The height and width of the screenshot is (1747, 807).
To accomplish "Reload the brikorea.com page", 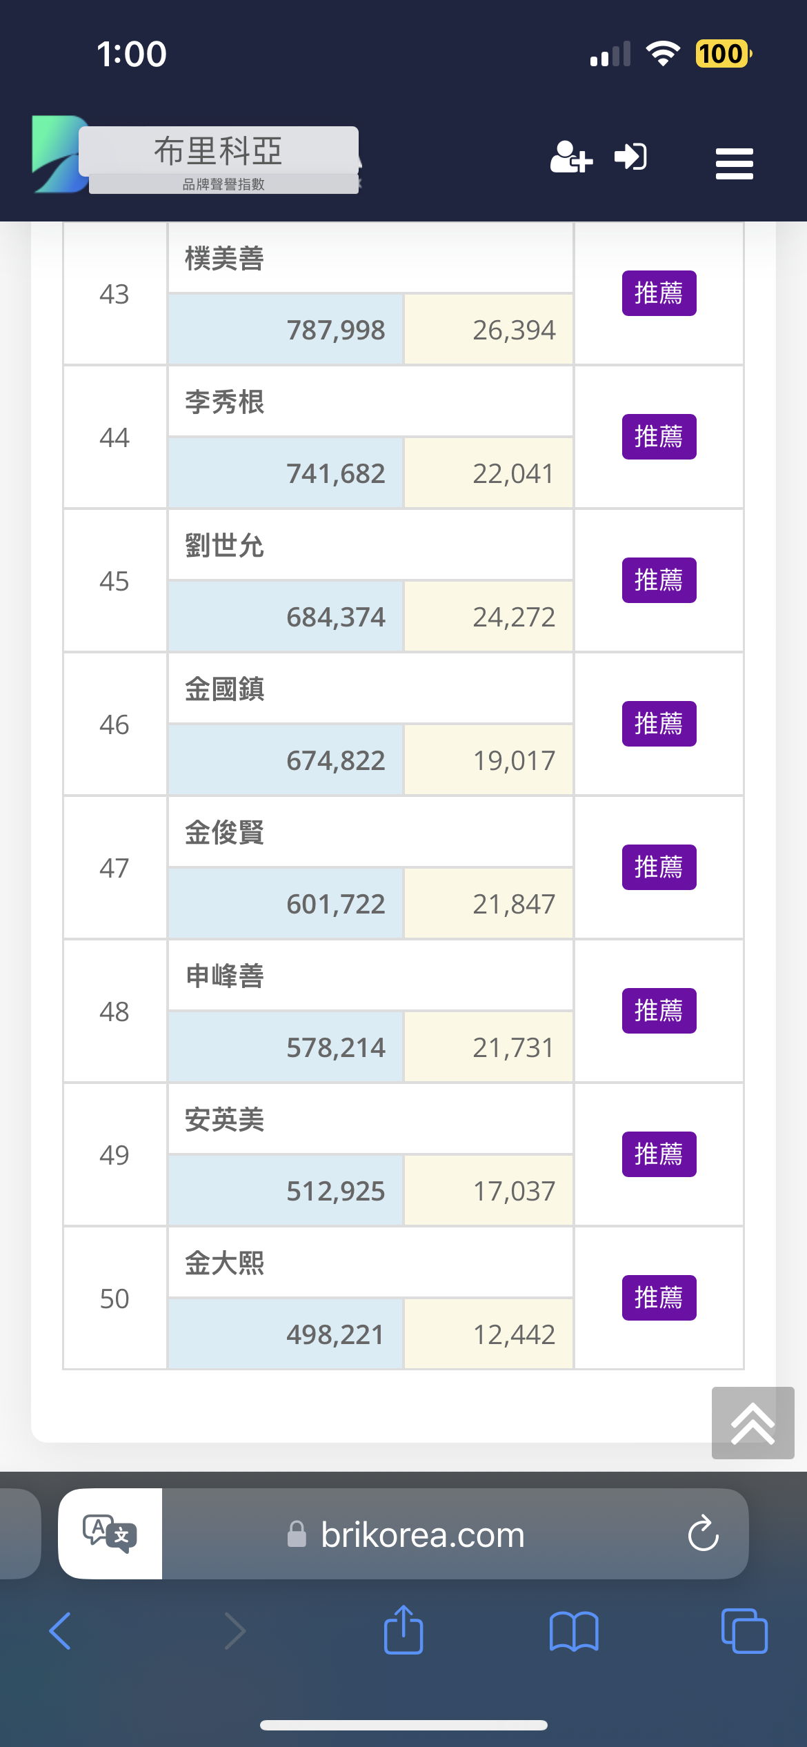I will coord(703,1534).
